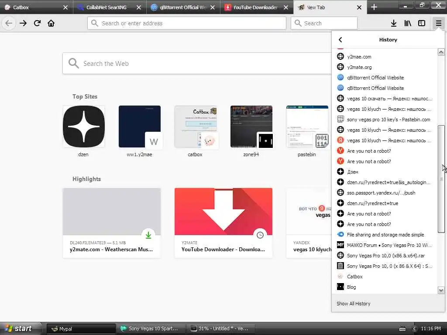Click the Search the Web field
The image size is (447, 335).
coord(197,63)
